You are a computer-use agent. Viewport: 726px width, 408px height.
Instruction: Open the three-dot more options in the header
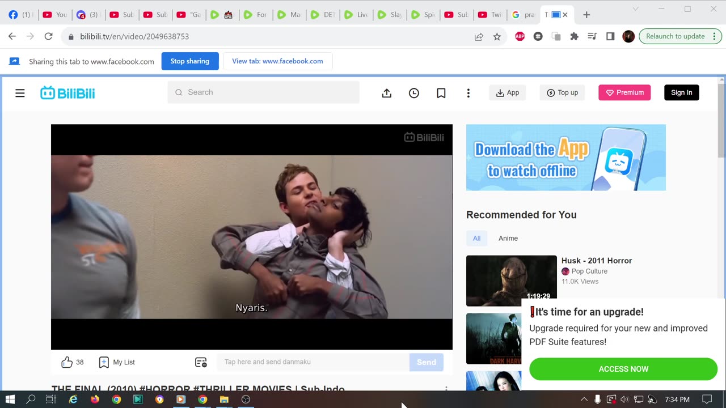tap(468, 93)
